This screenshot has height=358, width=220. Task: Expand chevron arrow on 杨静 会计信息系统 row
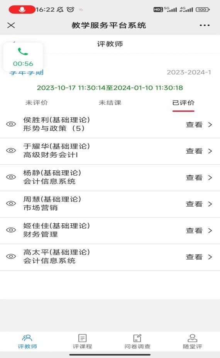pyautogui.click(x=210, y=178)
